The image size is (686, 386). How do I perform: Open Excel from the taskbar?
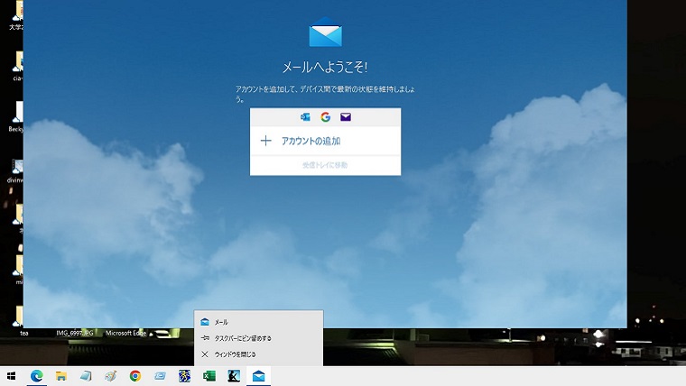[x=209, y=376]
